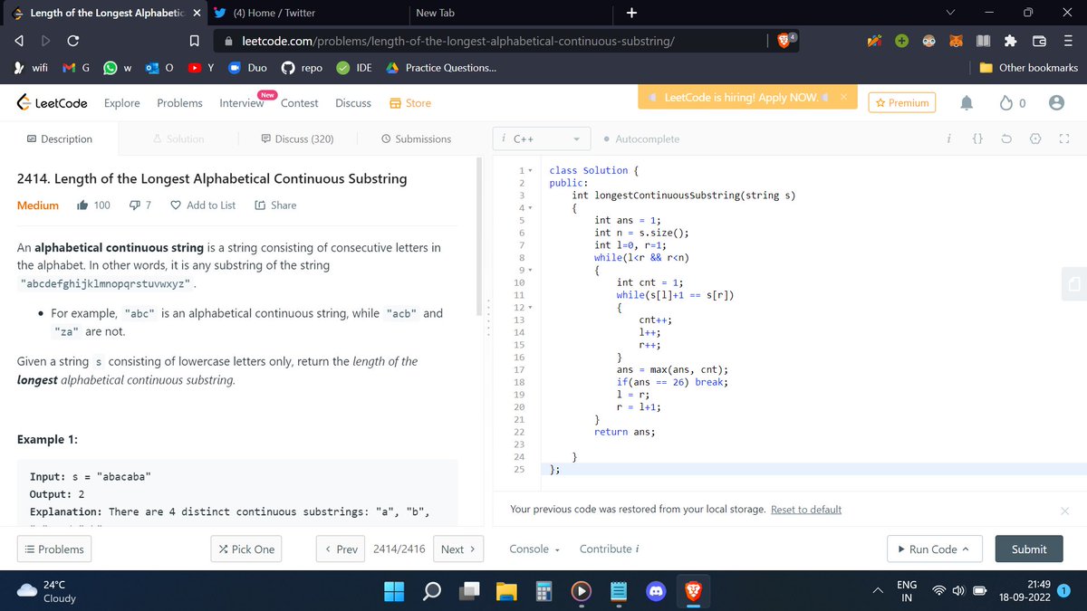Dismiss the code restored message

(x=1064, y=511)
